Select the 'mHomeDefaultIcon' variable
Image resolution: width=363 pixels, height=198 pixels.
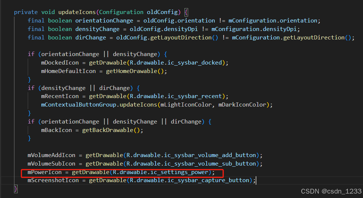[68, 71]
